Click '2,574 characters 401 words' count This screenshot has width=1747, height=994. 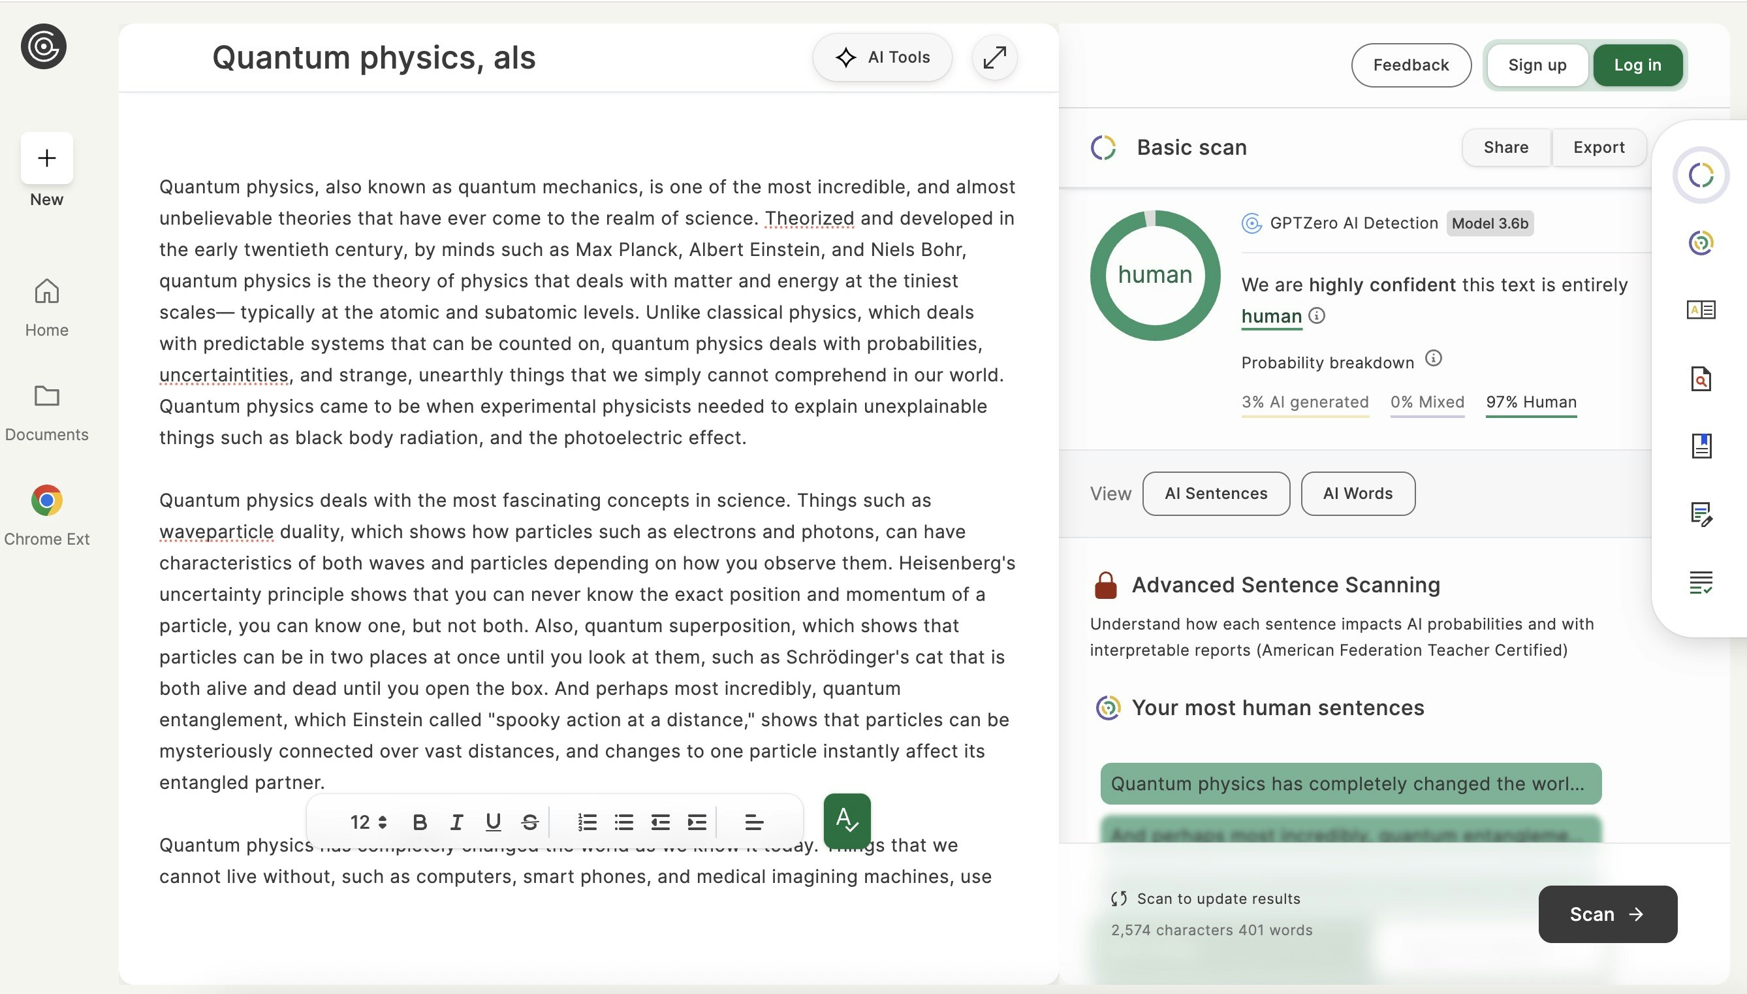(x=1211, y=930)
